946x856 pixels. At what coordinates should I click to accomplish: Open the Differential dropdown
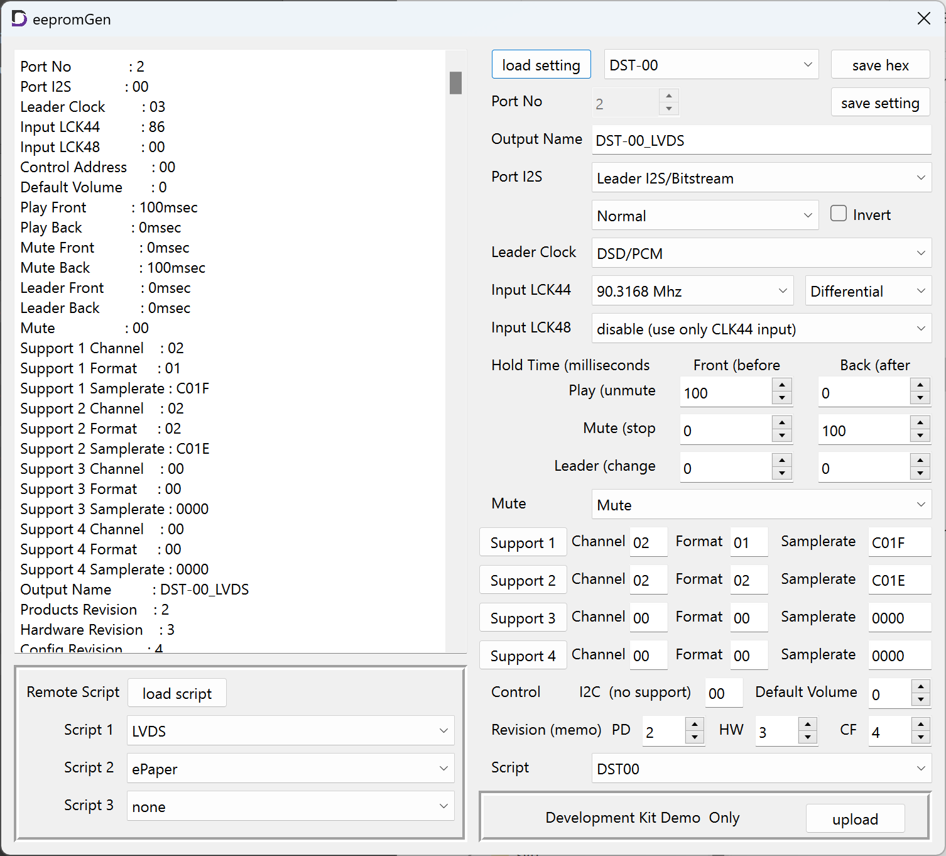868,291
